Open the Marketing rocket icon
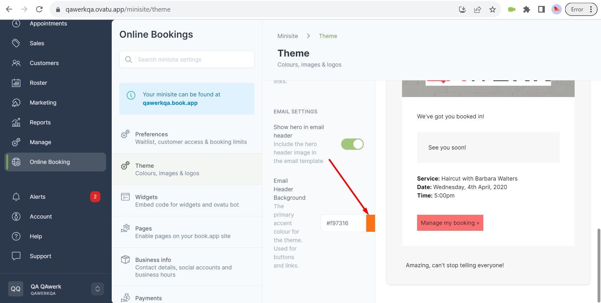The width and height of the screenshot is (601, 303). pyautogui.click(x=16, y=103)
